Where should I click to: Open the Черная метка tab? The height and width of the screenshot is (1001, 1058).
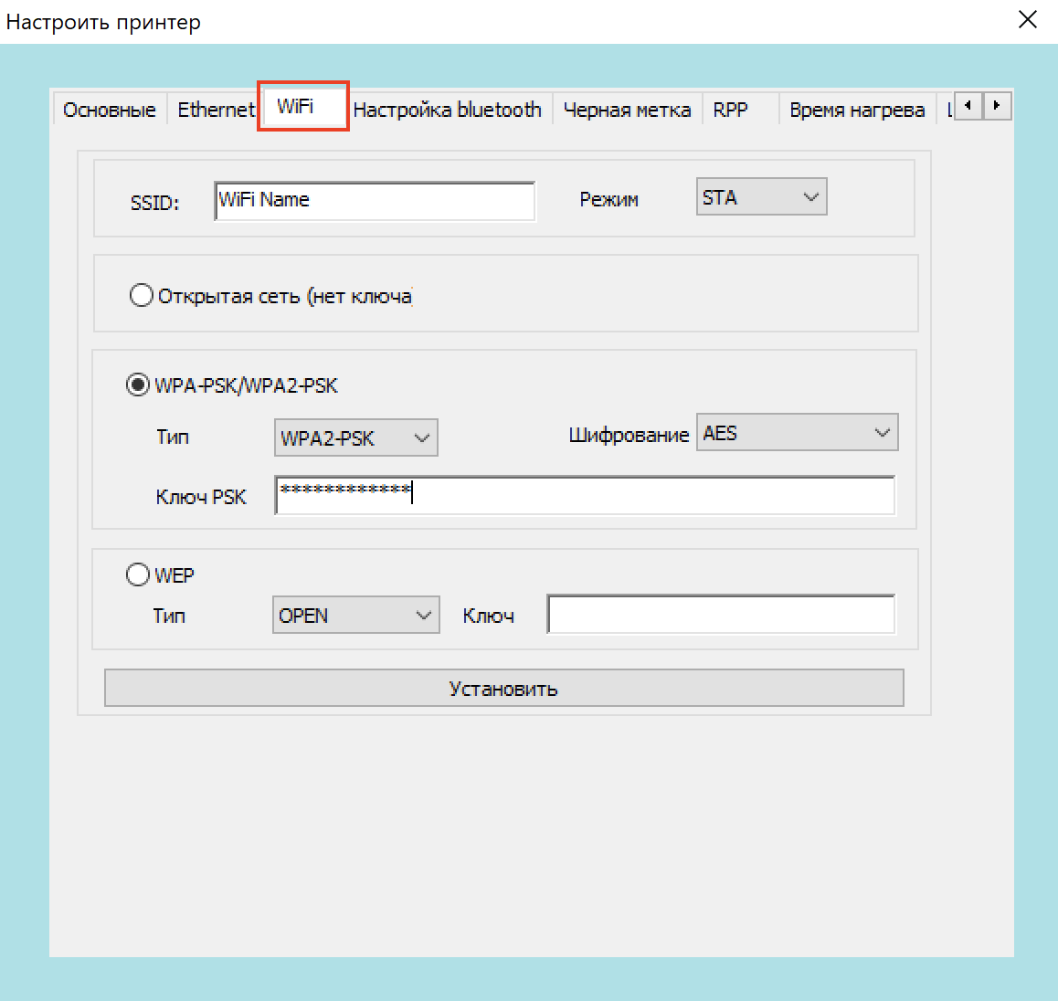(x=627, y=111)
